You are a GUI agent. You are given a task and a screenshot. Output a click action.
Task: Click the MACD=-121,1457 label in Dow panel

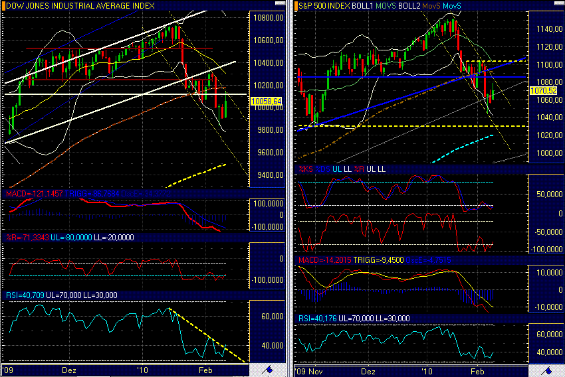pyautogui.click(x=35, y=194)
